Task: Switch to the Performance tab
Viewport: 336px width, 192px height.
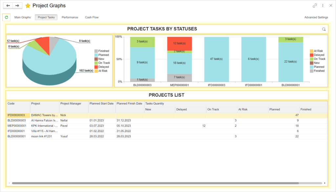Action: point(70,17)
